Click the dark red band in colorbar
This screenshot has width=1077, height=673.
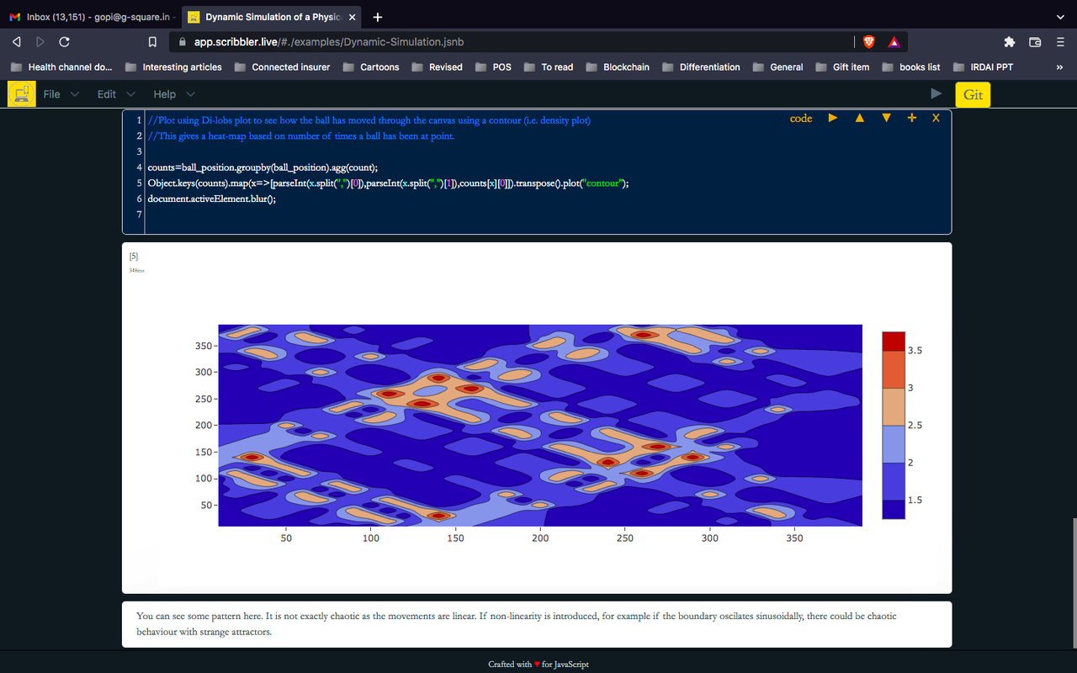(x=894, y=341)
